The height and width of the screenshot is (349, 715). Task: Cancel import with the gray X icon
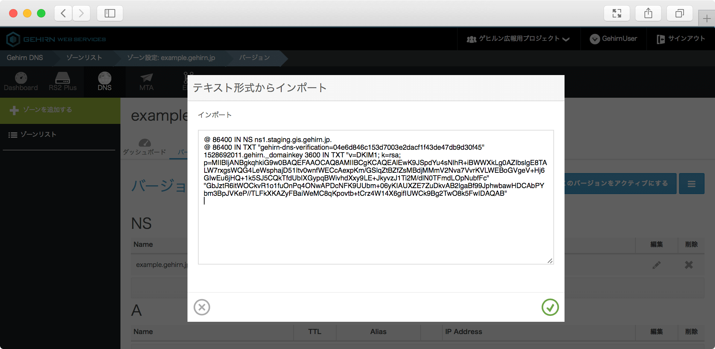tap(202, 307)
